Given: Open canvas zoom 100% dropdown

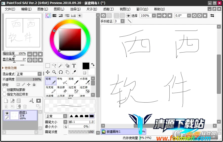Looking at the screenshot, I should click(154, 15).
